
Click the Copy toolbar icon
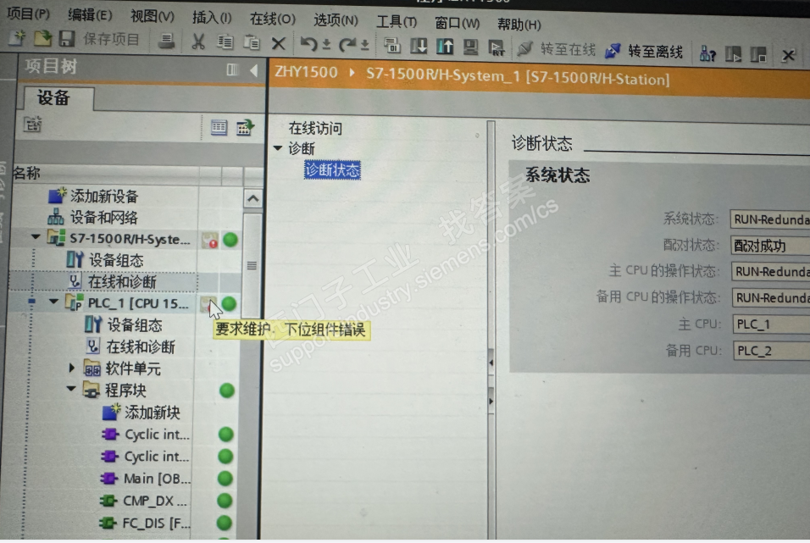coord(225,42)
